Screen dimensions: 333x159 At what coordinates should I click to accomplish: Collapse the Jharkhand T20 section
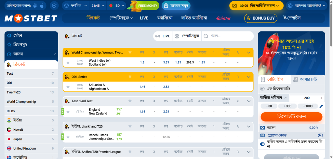click(x=249, y=126)
